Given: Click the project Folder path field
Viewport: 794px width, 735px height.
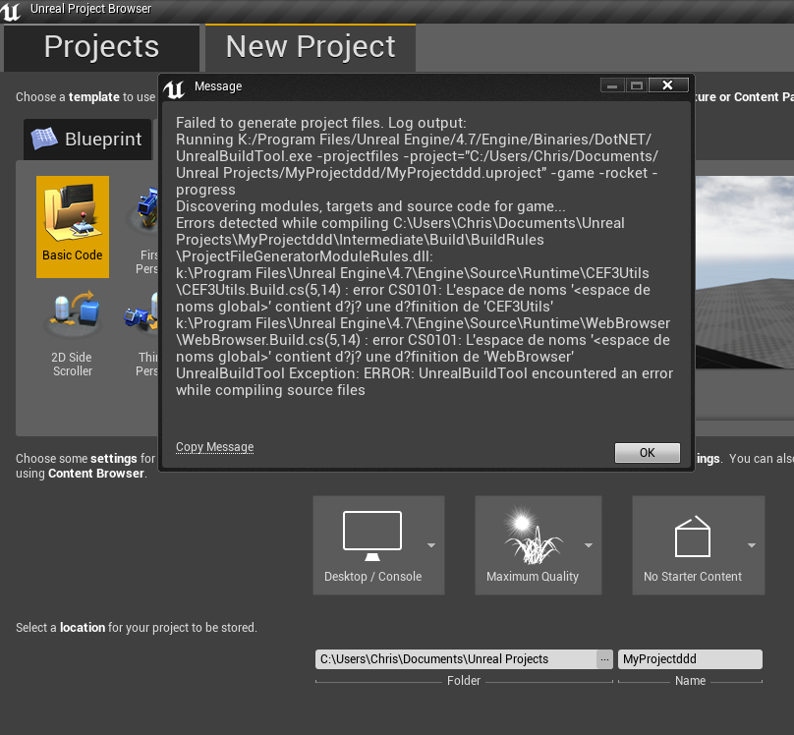Looking at the screenshot, I should click(456, 659).
